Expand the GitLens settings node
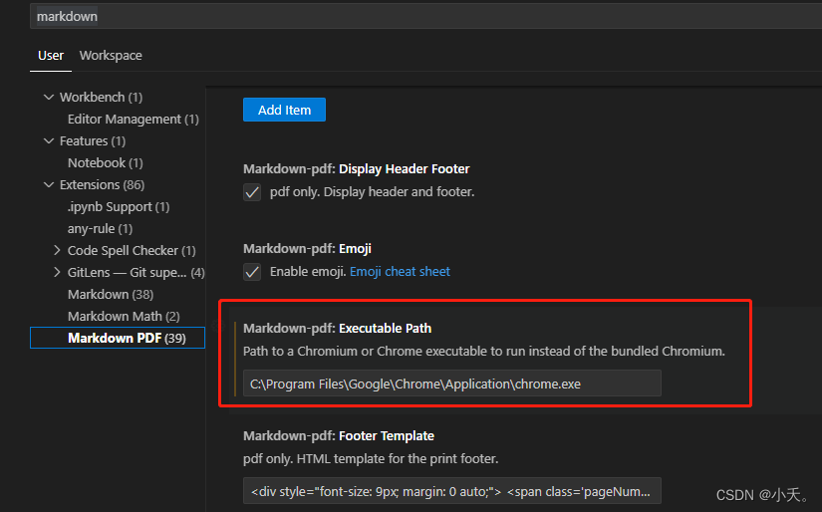This screenshot has width=822, height=512. [57, 273]
